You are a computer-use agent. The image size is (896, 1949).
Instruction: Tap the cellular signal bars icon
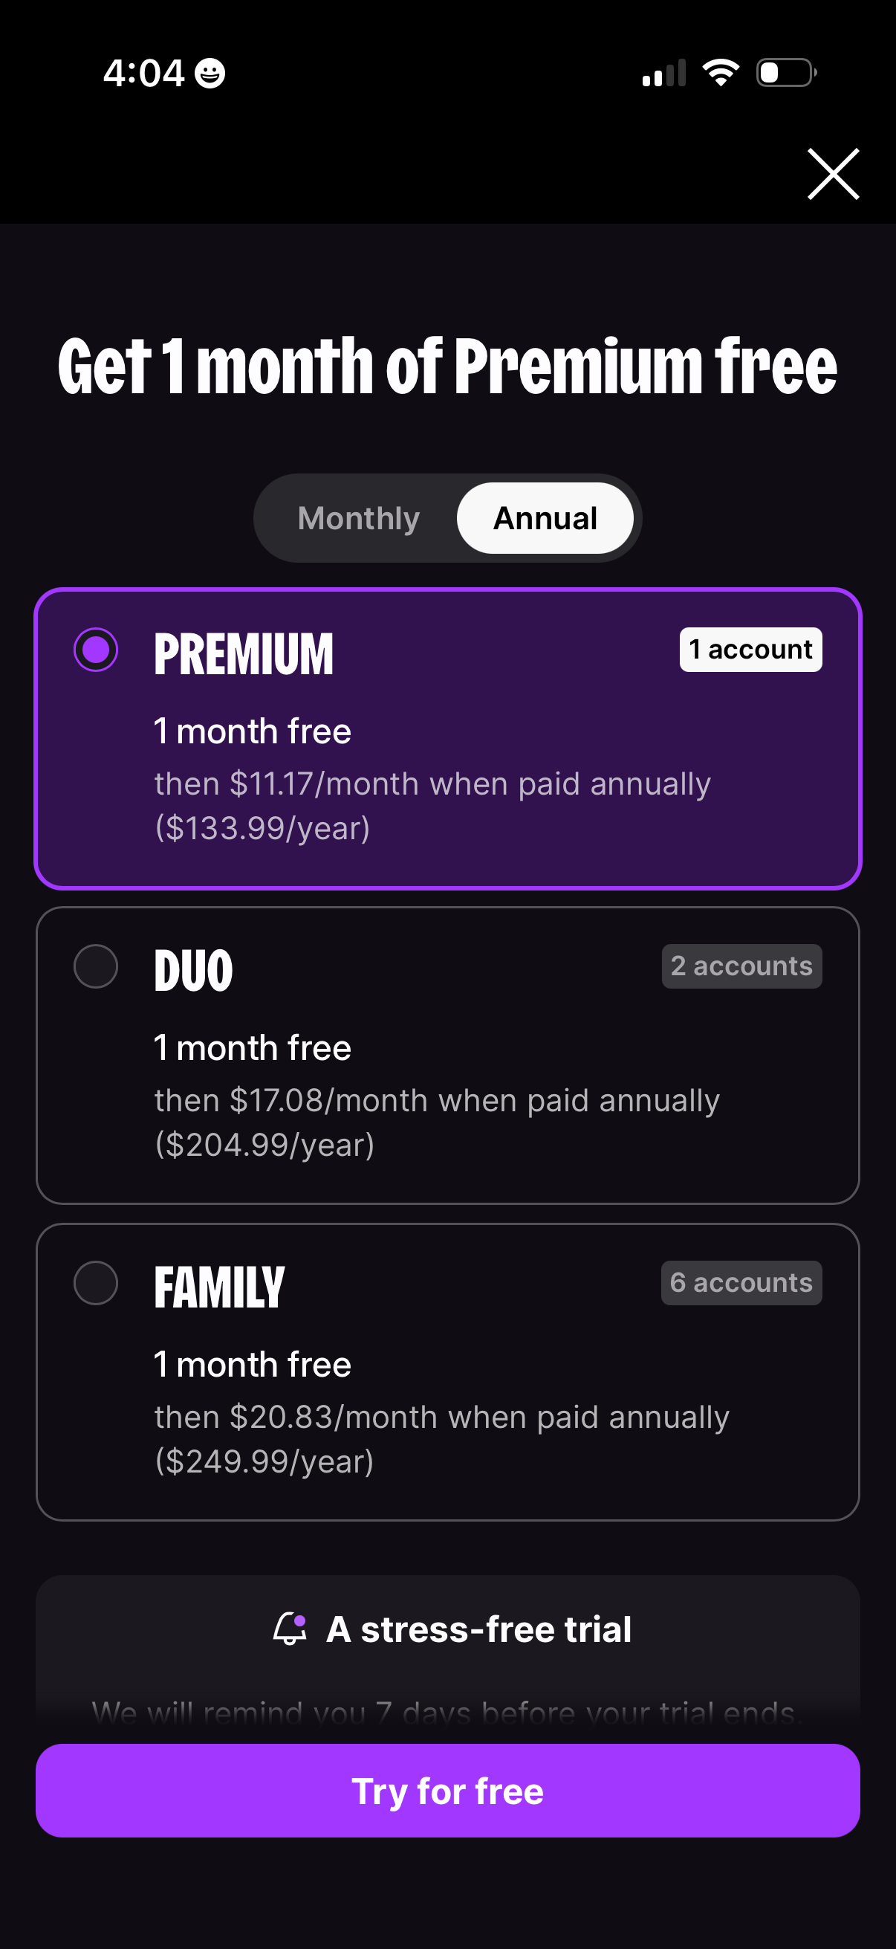click(664, 74)
